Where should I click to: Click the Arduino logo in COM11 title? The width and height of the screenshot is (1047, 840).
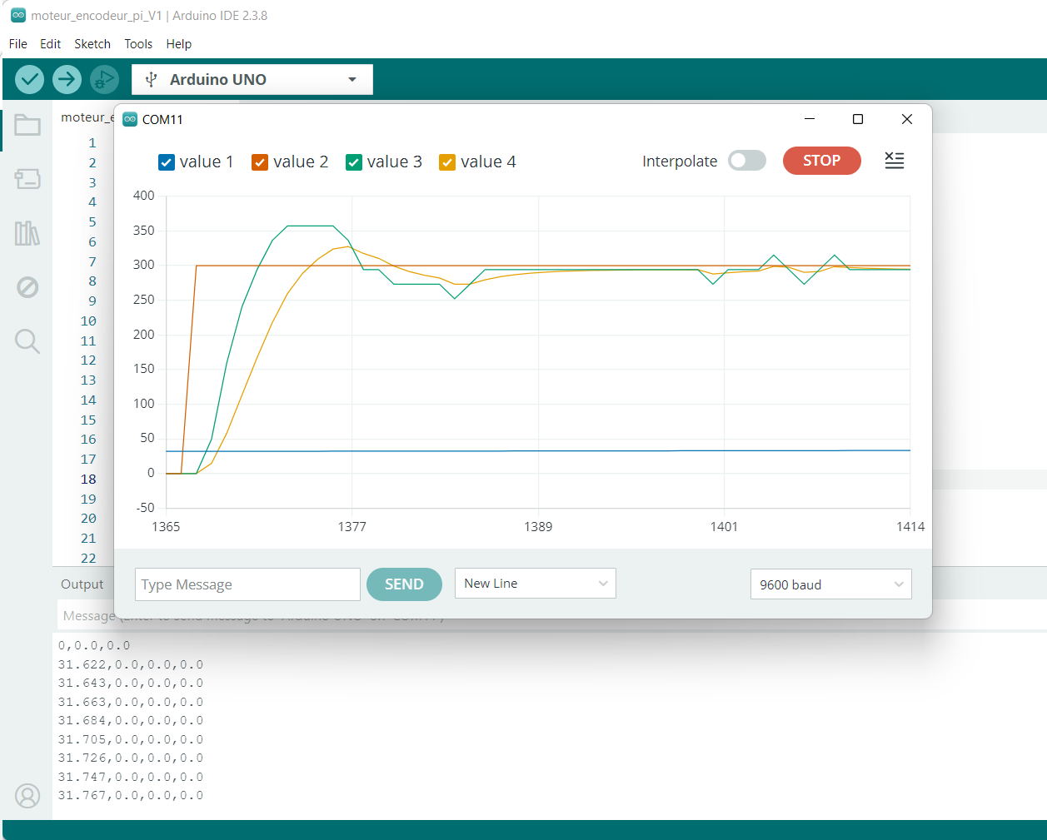tap(130, 119)
